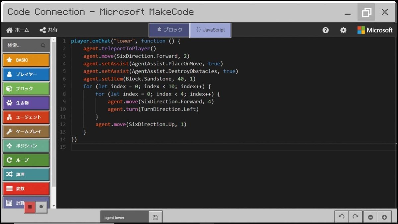This screenshot has height=224, width=398.
Task: Switch to ブロック blocks view
Action: tap(169, 30)
